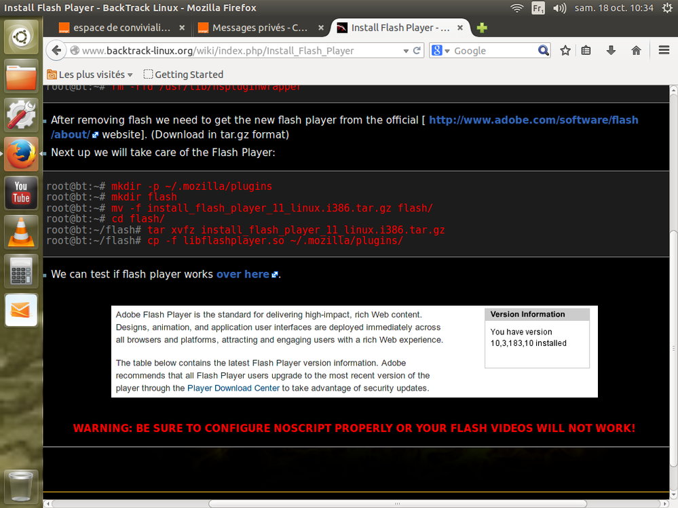The image size is (678, 508).
Task: Show bookmarks list icon
Action: tap(586, 51)
